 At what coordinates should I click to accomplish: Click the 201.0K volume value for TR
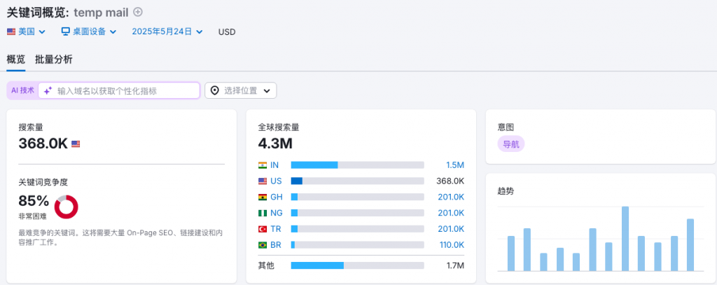click(452, 229)
